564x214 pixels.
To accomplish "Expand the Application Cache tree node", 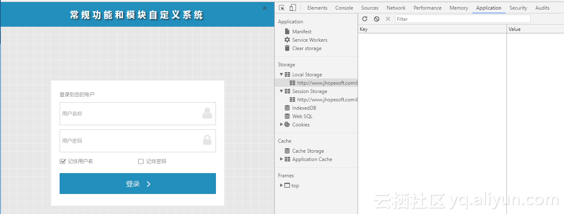I will coord(281,159).
